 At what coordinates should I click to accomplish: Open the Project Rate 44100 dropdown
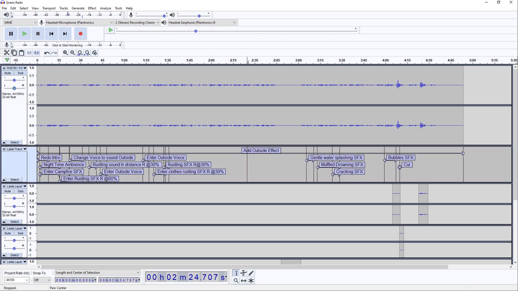coord(17,280)
